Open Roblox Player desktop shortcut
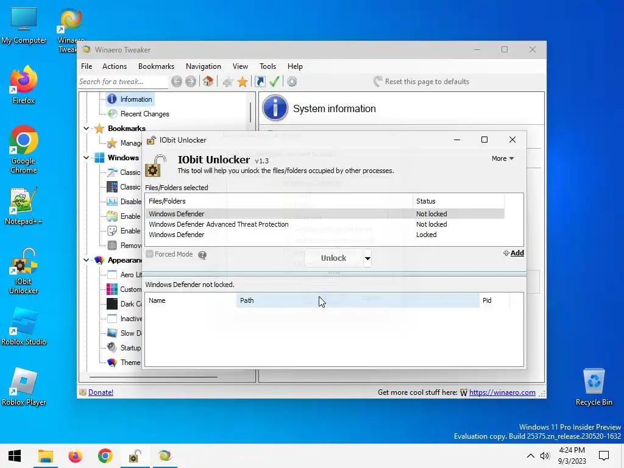The image size is (624, 468). point(24,387)
